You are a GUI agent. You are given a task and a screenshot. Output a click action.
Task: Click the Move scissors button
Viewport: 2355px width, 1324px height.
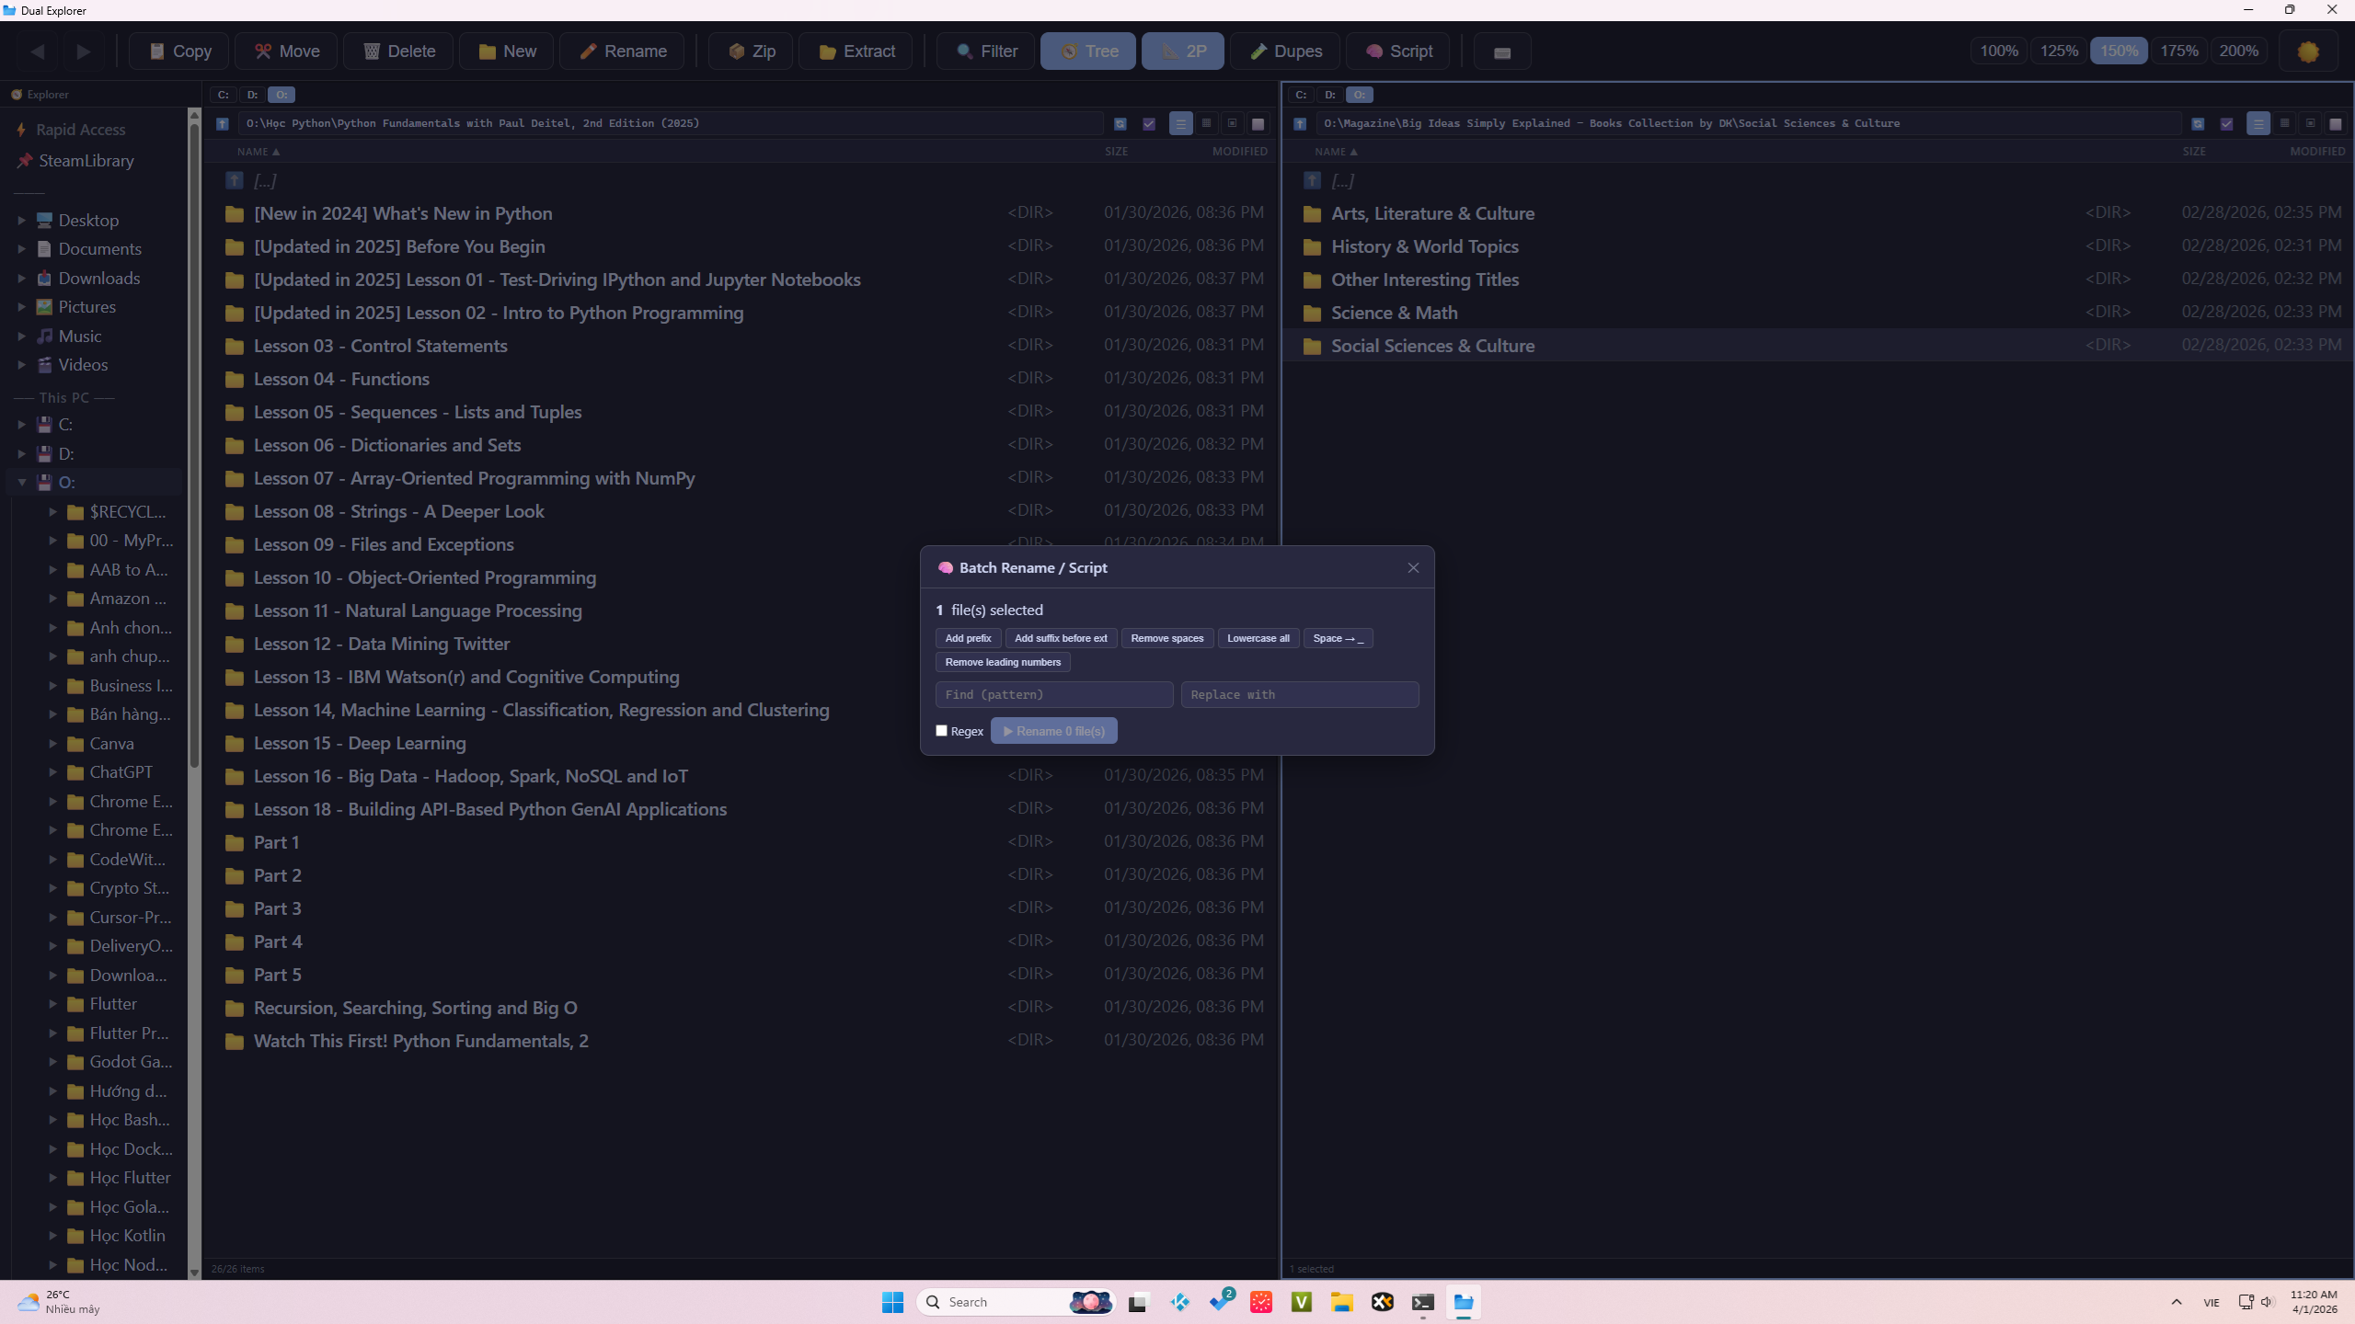pyautogui.click(x=286, y=51)
